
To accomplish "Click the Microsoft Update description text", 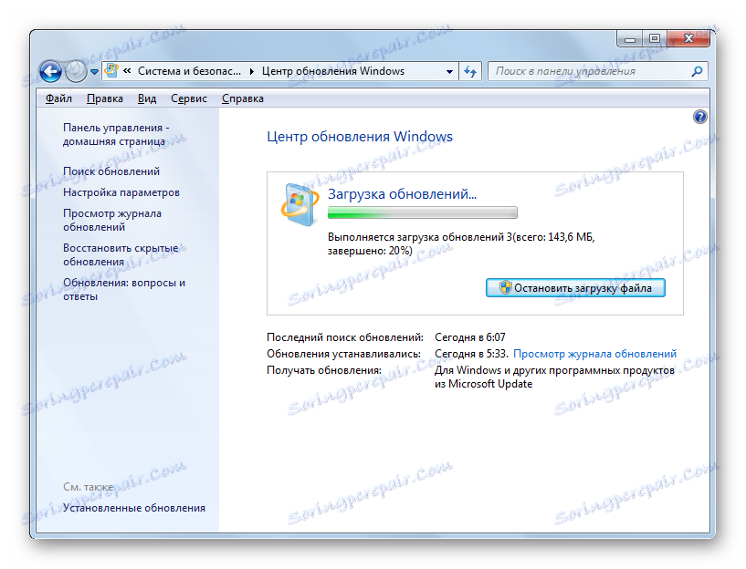I will [x=554, y=378].
